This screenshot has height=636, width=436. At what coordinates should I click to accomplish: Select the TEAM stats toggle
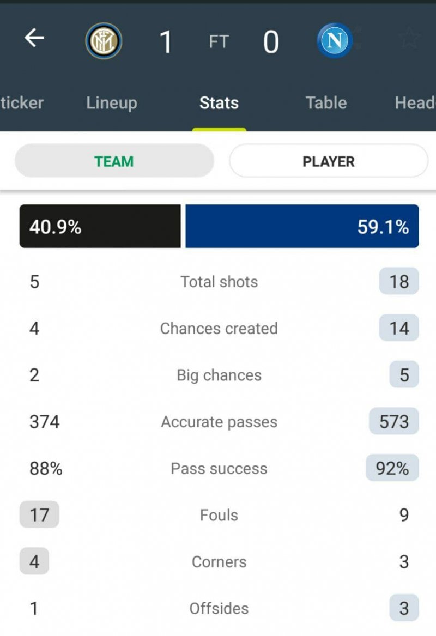[x=114, y=161]
